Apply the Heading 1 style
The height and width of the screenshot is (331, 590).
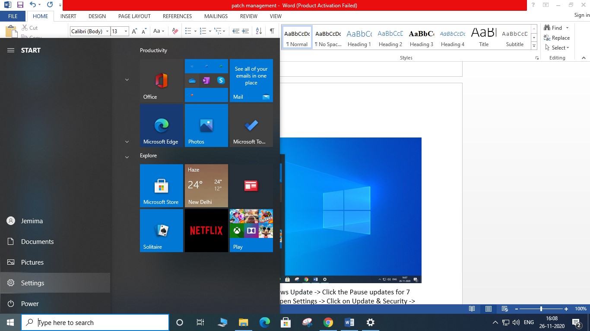coord(359,37)
